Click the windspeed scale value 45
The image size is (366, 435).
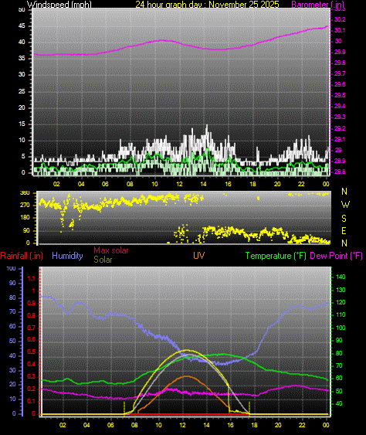(x=22, y=26)
